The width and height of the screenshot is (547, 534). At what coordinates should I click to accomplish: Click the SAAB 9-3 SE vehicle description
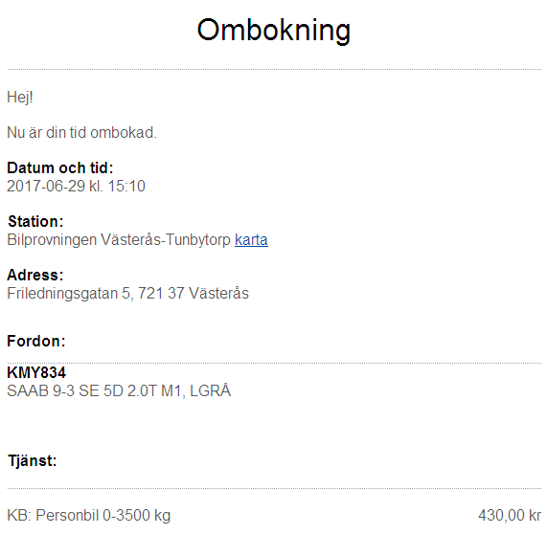(119, 390)
